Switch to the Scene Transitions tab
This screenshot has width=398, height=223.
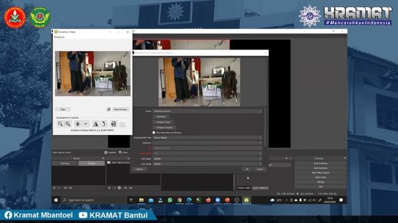coord(260,188)
